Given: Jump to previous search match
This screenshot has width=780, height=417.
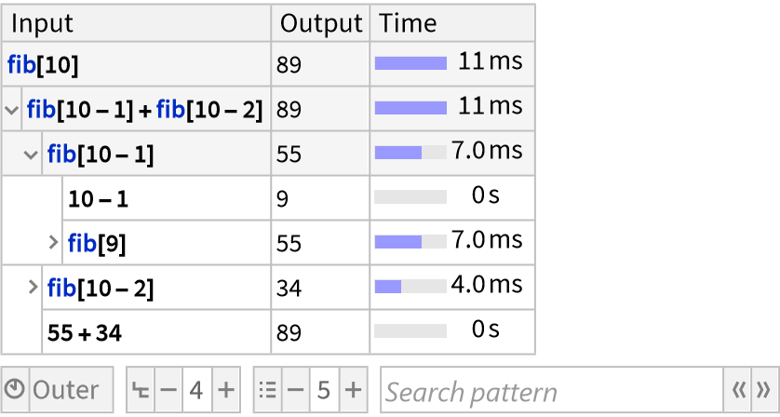Looking at the screenshot, I should (739, 391).
